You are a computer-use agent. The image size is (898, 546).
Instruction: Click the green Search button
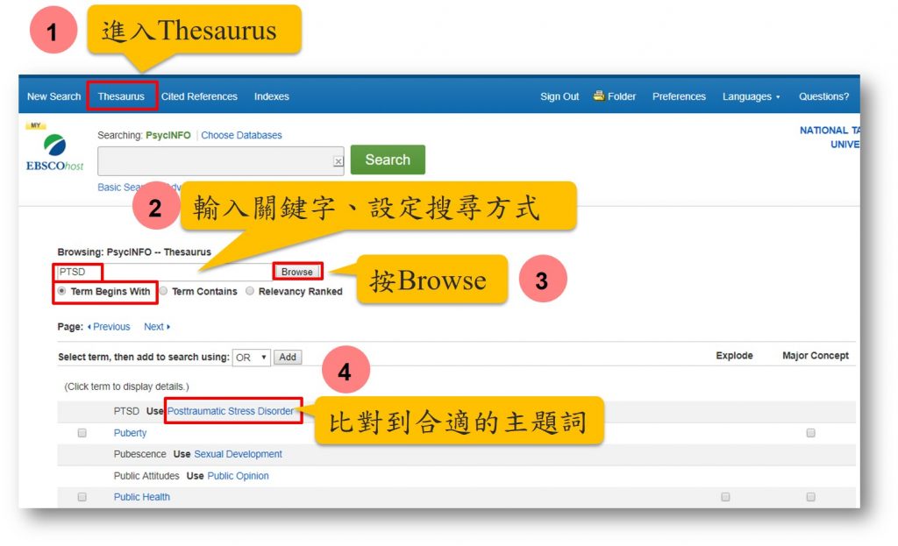click(x=388, y=160)
